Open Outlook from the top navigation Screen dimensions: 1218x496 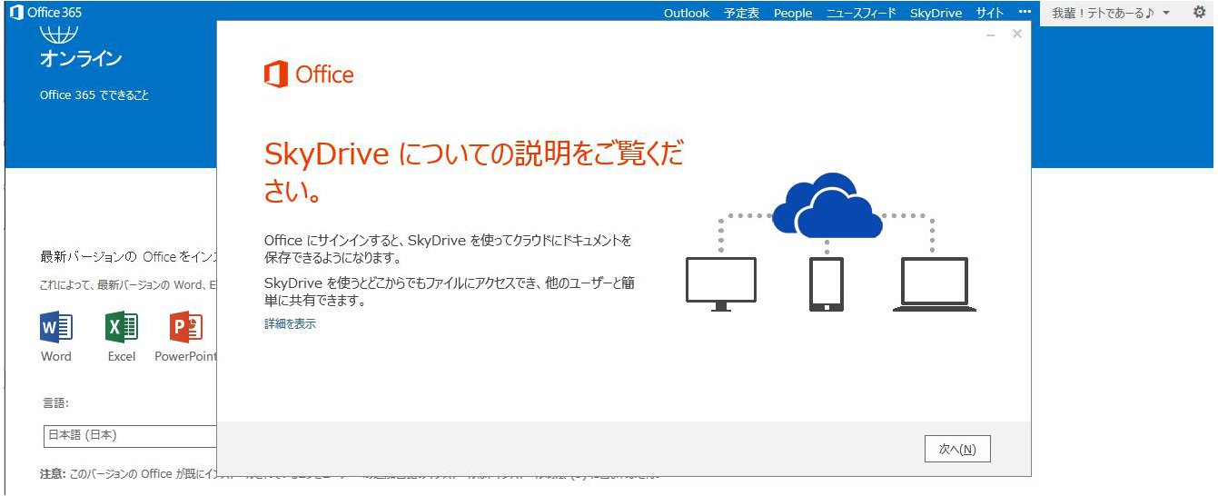point(686,13)
